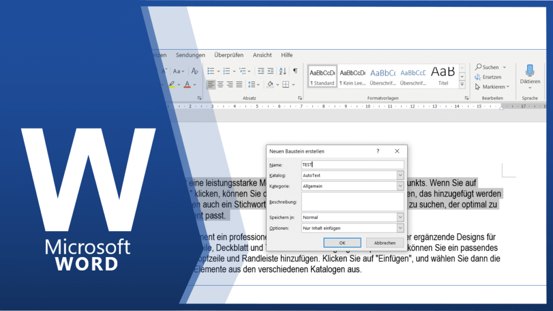Screen dimensions: 553x311
Task: Click the Abbrechen button
Action: [385, 242]
